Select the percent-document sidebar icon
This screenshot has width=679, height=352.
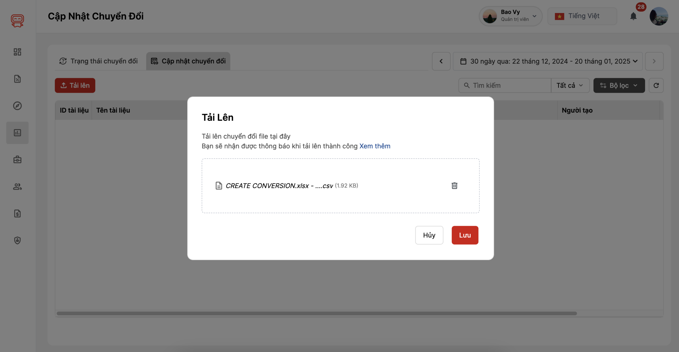pos(17,79)
